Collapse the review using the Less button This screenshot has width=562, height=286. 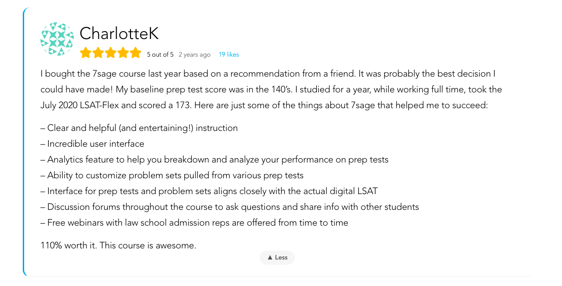[x=277, y=257]
